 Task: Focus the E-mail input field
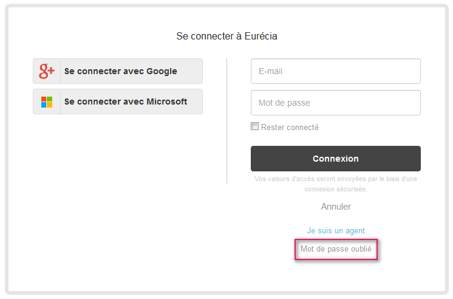(x=336, y=71)
